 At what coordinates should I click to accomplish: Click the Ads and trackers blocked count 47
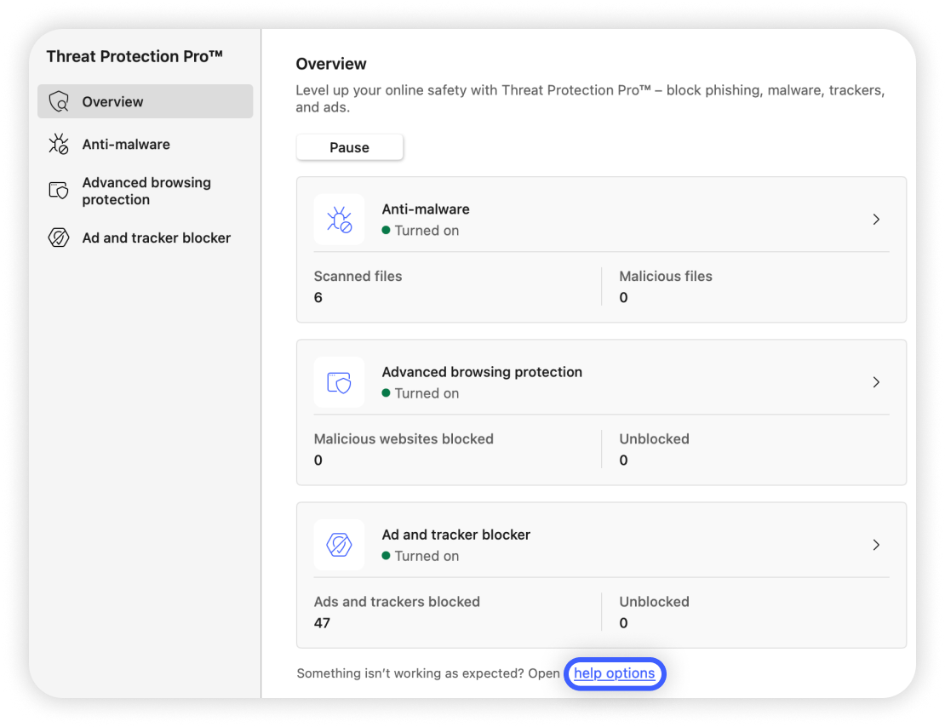[x=322, y=622]
